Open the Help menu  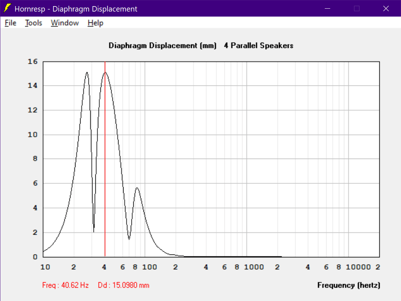pyautogui.click(x=95, y=23)
